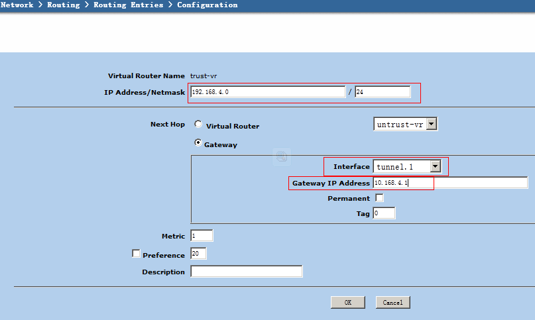The image size is (535, 320).
Task: Select the Tag input field
Action: 384,213
